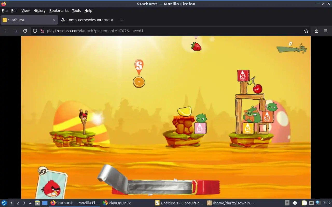Click the yellow S block at the tower base
332x207 pixels.
click(x=248, y=128)
